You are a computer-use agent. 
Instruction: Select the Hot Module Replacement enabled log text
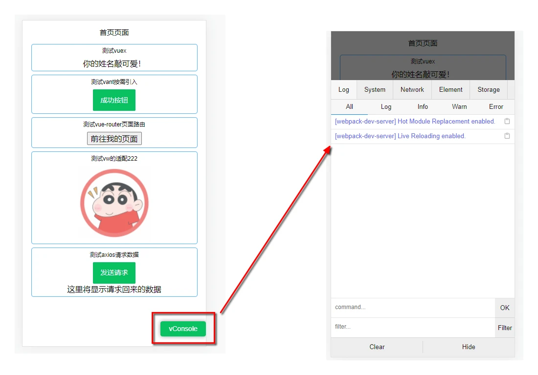coord(415,121)
